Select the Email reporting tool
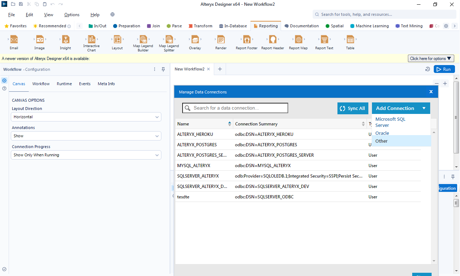 (14, 40)
